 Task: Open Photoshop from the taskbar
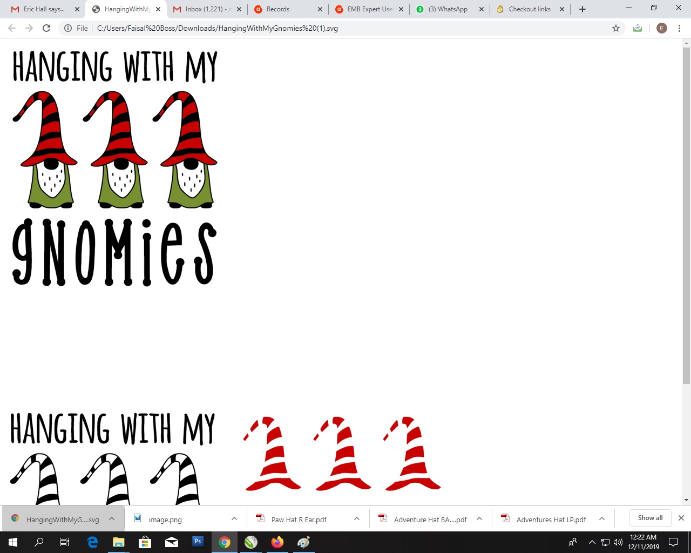(198, 542)
